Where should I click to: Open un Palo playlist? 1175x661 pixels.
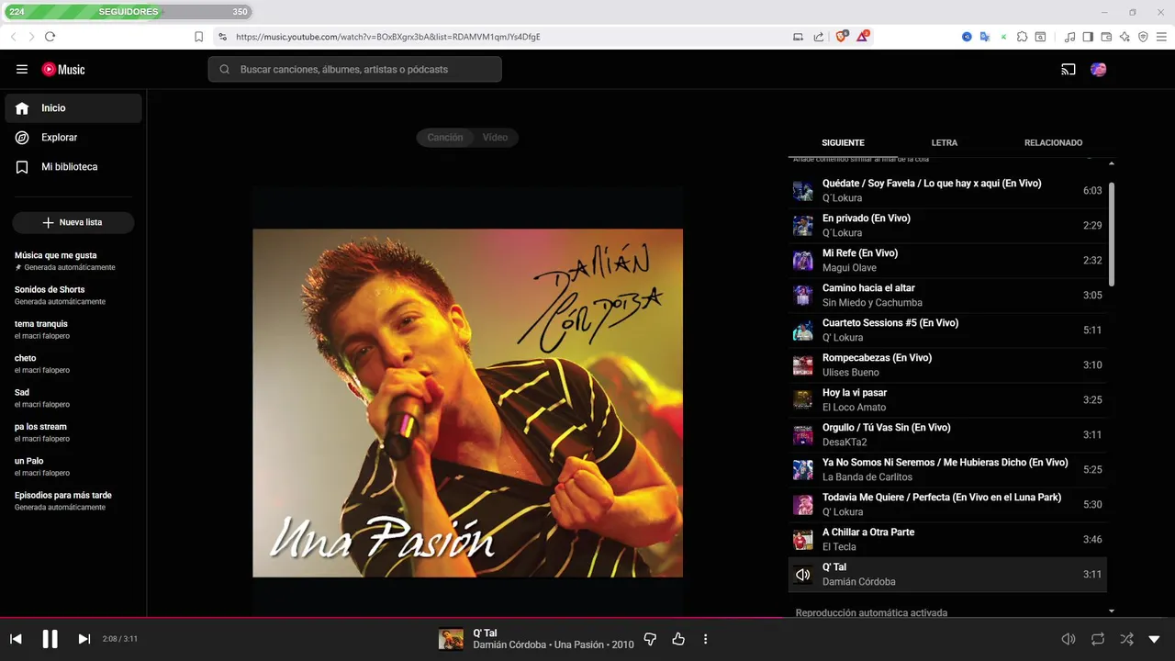[73, 466]
